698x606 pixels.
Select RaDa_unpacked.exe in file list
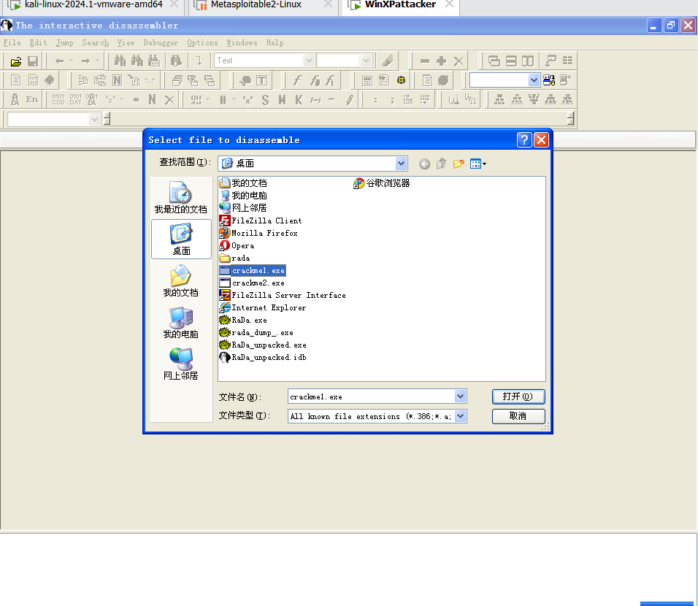coord(263,345)
